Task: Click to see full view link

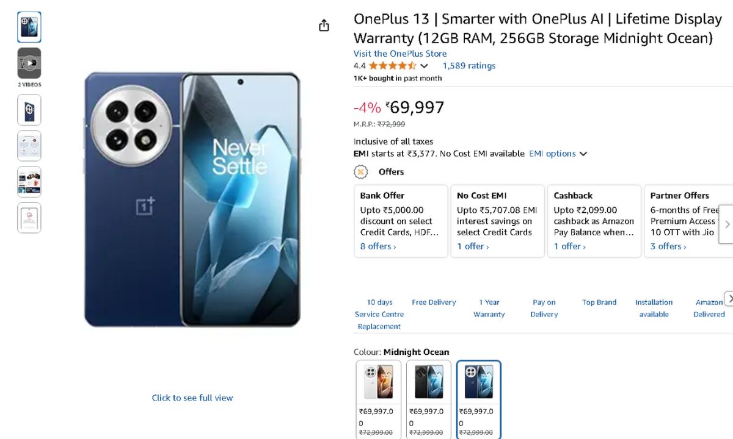Action: pyautogui.click(x=192, y=398)
